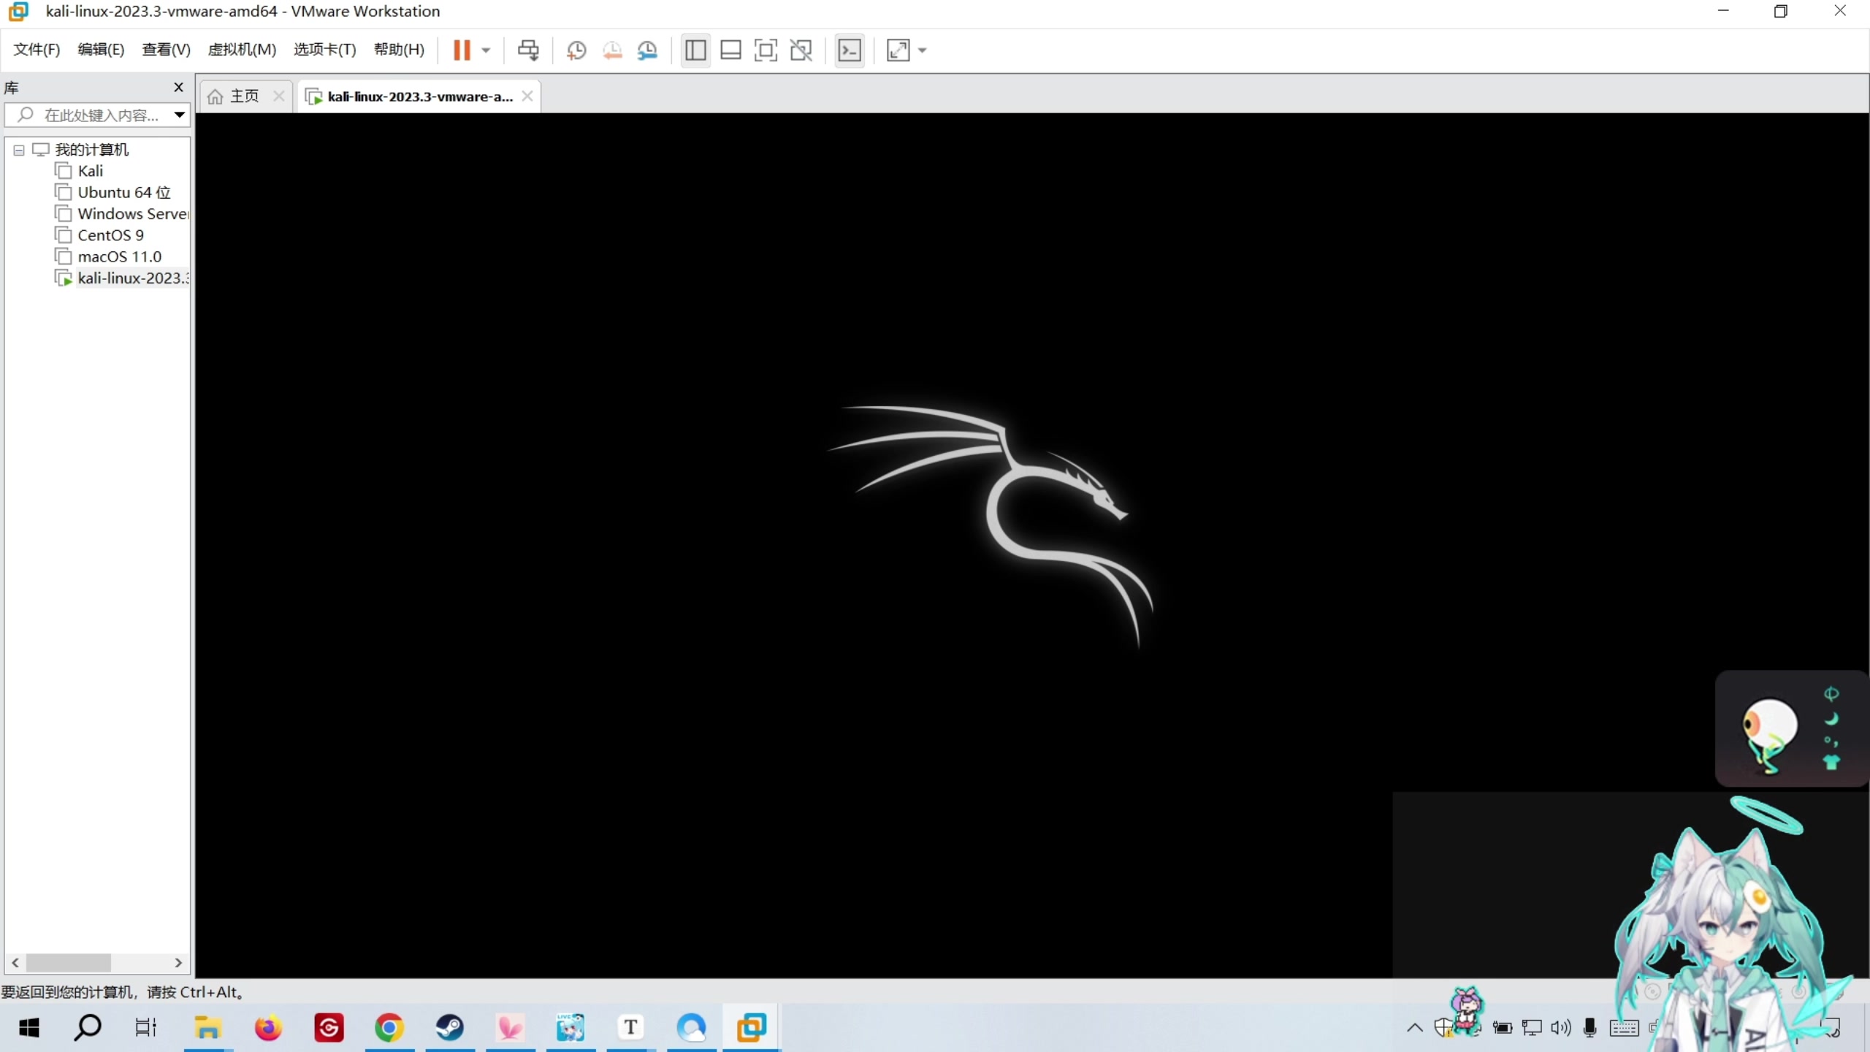Image resolution: width=1870 pixels, height=1052 pixels.
Task: Click the library scrollbar right arrow
Action: pos(178,963)
